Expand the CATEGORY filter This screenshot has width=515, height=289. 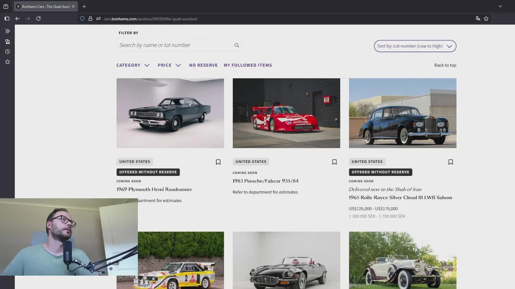[133, 65]
